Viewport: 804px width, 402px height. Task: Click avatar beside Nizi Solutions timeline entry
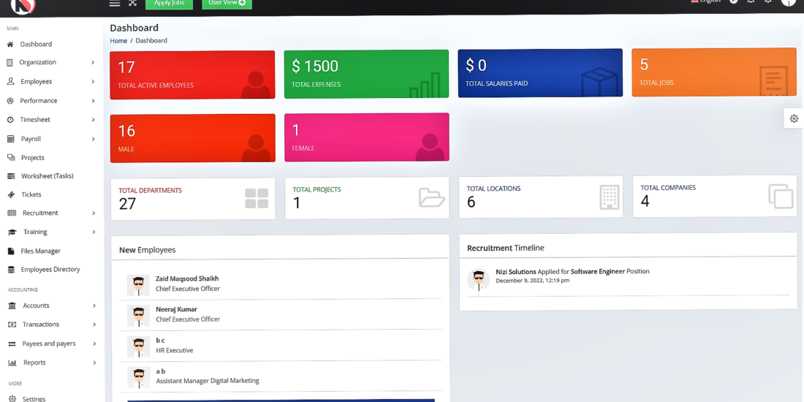(x=479, y=281)
